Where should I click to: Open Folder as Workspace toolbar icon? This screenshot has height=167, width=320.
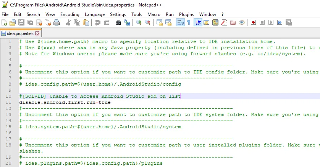(233, 22)
